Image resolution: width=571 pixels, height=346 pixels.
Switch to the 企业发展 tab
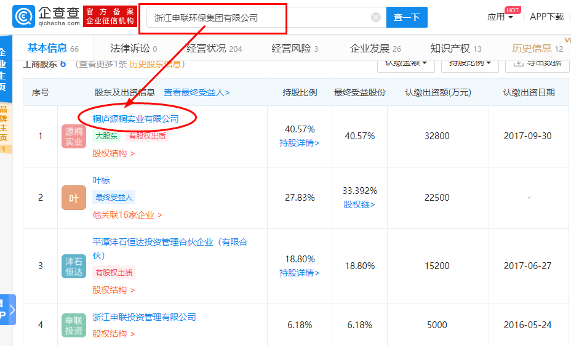(375, 48)
